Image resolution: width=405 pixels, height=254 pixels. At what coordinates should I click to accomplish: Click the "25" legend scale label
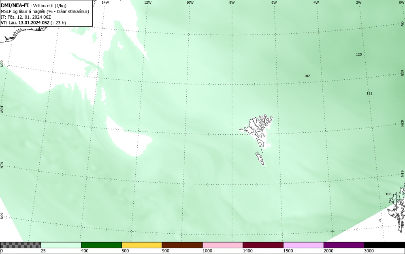pos(43,251)
